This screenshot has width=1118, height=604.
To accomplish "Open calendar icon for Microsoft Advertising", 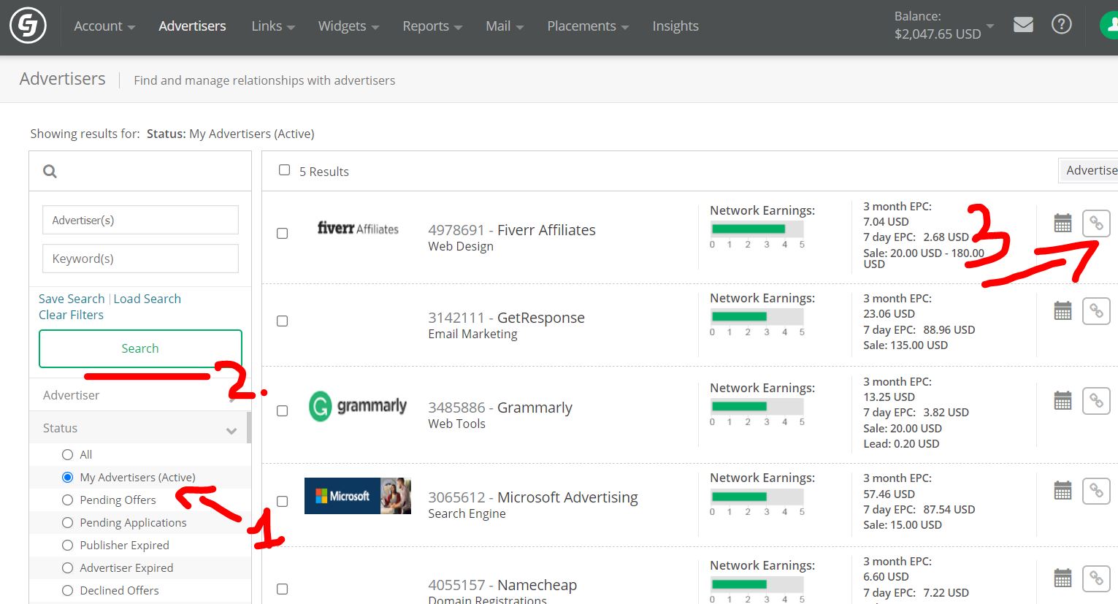I will point(1063,491).
